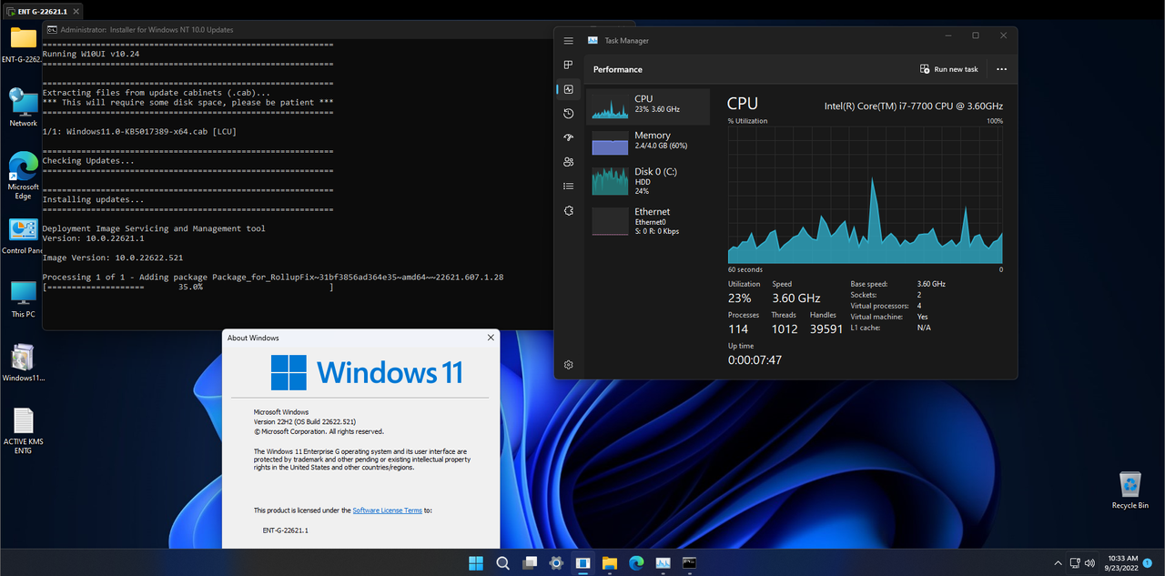1165x576 pixels.
Task: Click the Running W10UI v10.24 line
Action: point(91,54)
